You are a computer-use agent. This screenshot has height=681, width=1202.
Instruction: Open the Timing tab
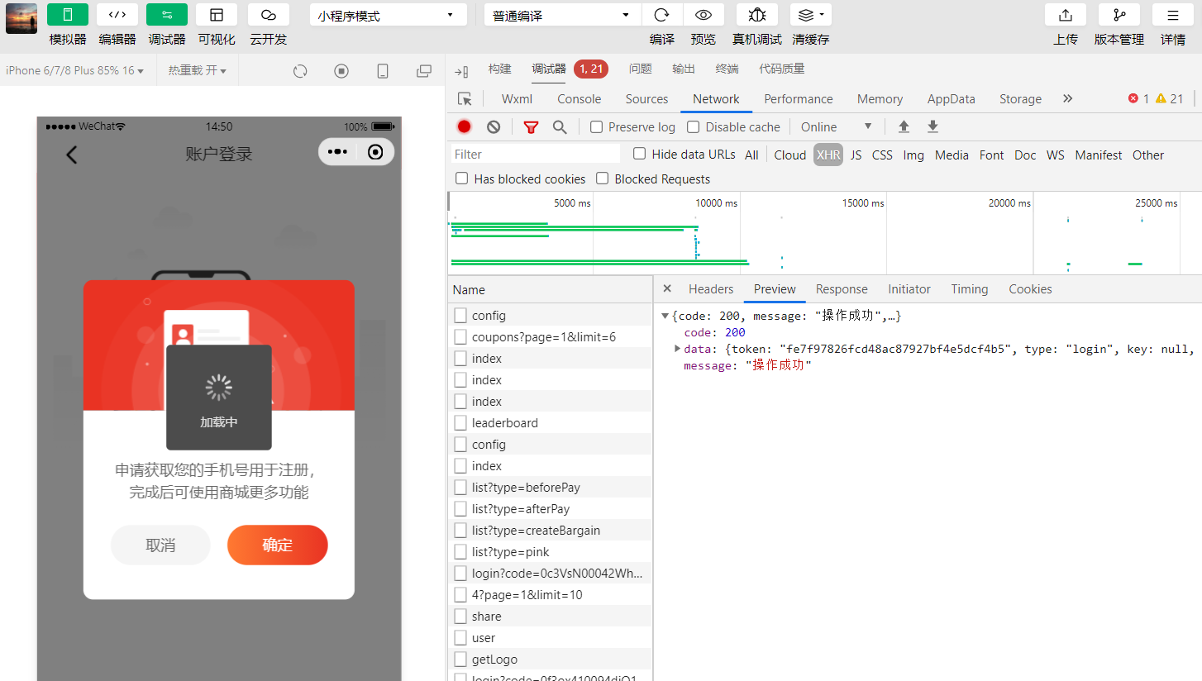click(970, 289)
